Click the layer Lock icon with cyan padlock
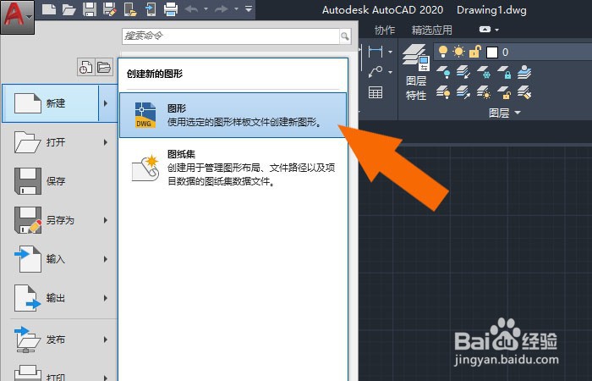The width and height of the screenshot is (592, 381). (504, 72)
